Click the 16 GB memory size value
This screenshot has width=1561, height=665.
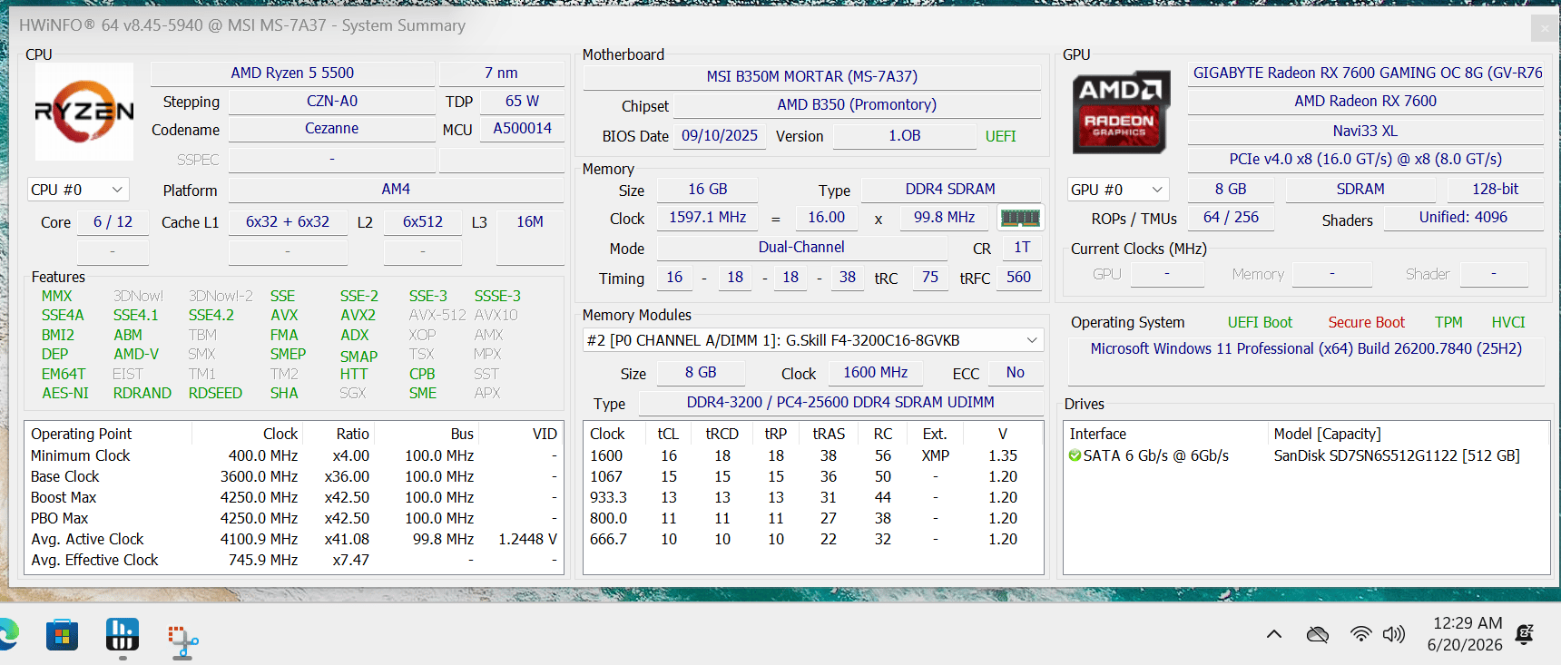coord(708,190)
